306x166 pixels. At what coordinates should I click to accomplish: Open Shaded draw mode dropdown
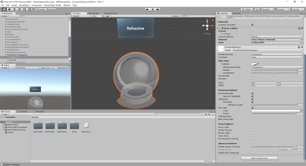82,16
